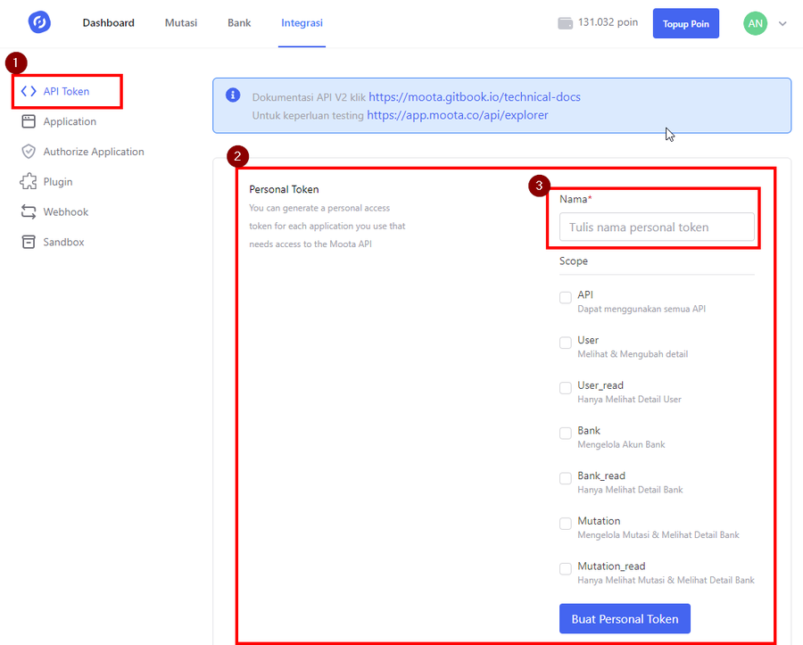Image resolution: width=803 pixels, height=645 pixels.
Task: Click the Webhook arrows icon
Action: [29, 212]
